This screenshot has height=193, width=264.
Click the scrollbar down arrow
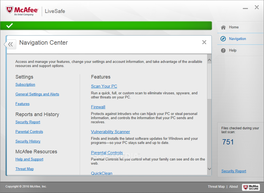(209, 169)
